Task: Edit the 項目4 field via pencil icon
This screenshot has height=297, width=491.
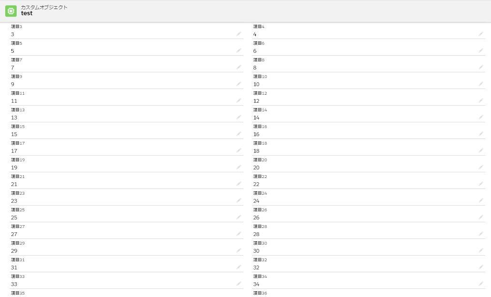Action: point(481,34)
